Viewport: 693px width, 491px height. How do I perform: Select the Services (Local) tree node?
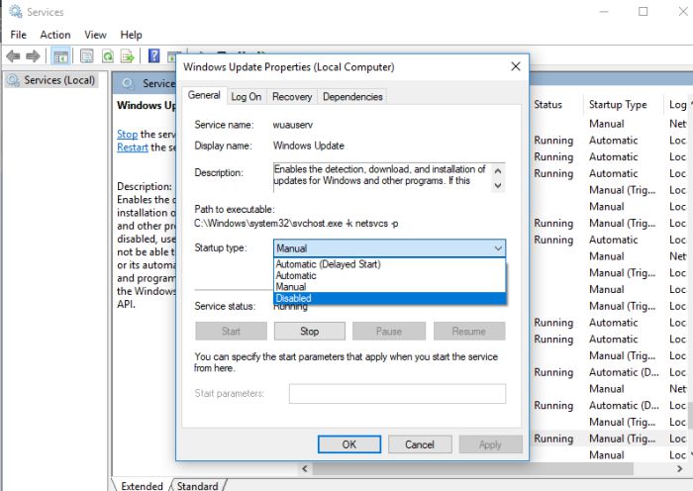[x=50, y=80]
